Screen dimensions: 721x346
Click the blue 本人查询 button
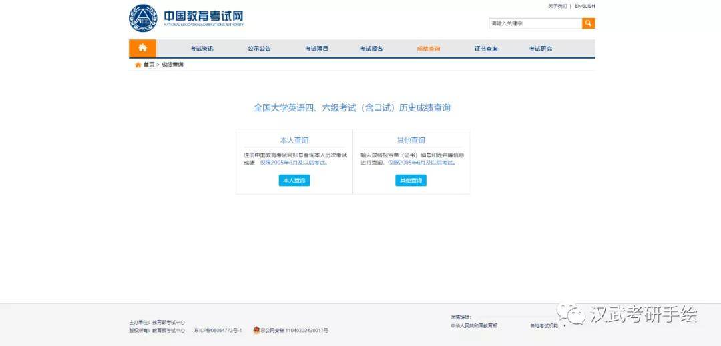pos(294,181)
